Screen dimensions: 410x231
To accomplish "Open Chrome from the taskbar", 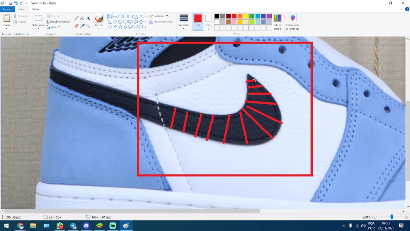I will pos(20,226).
